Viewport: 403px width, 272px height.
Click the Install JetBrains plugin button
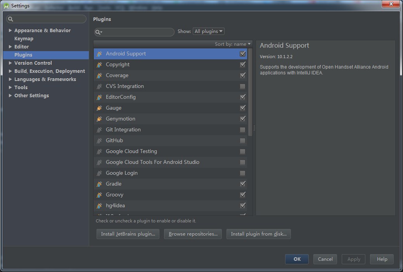coord(128,234)
